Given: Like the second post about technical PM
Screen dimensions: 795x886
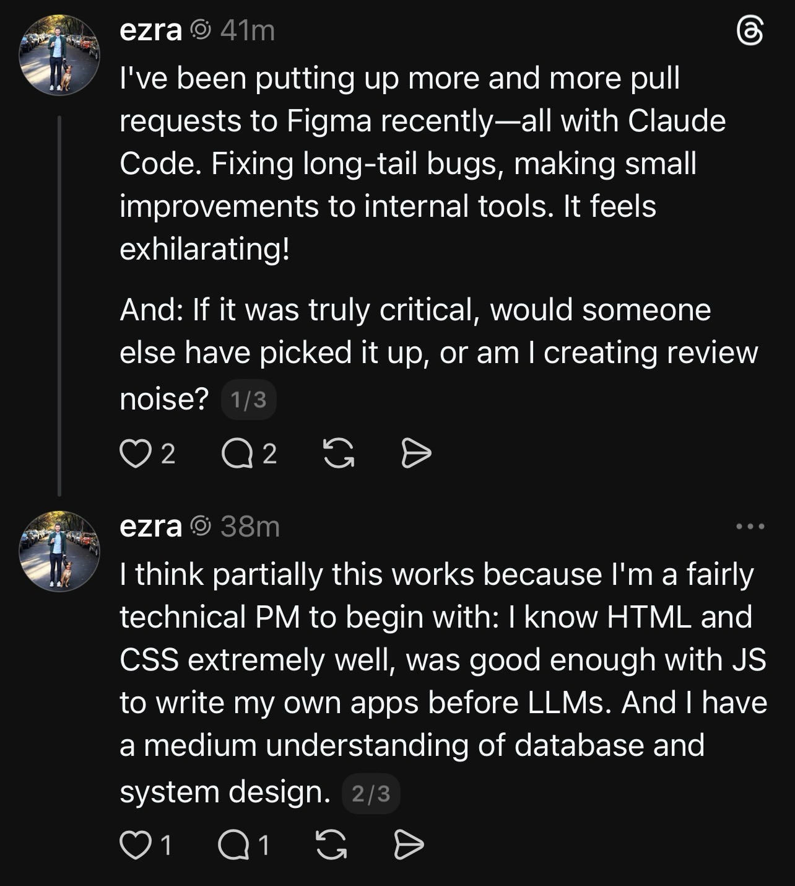Looking at the screenshot, I should (136, 845).
